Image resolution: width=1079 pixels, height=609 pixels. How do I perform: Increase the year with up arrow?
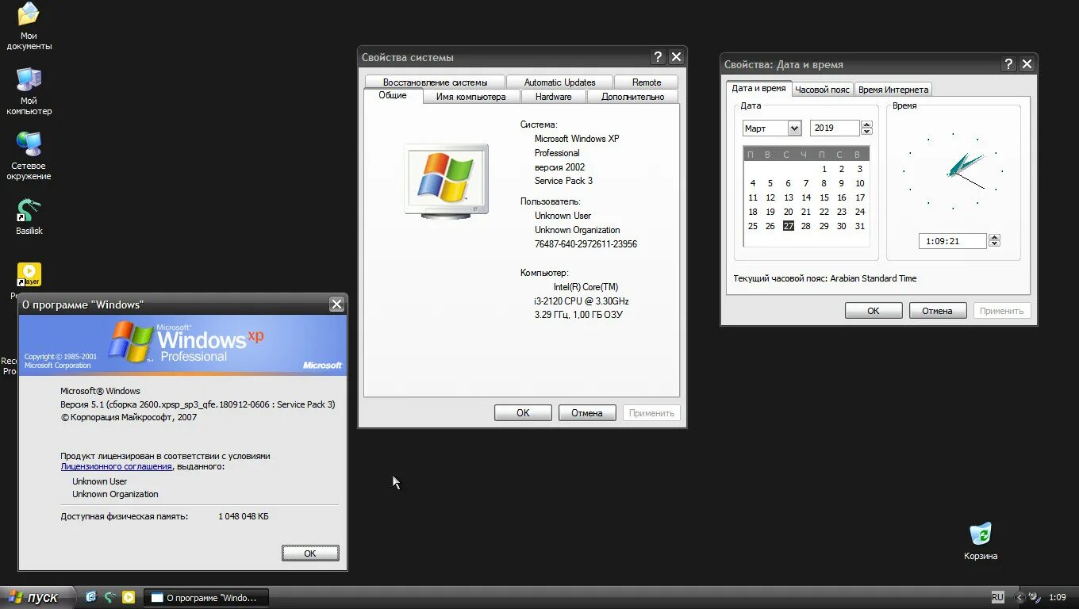point(866,124)
